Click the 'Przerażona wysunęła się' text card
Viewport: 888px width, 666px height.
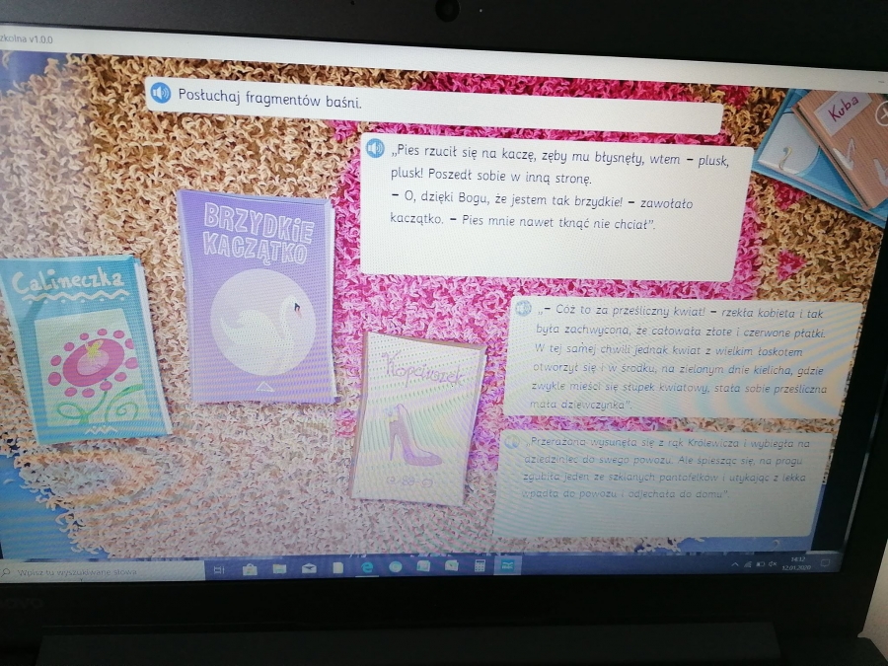pyautogui.click(x=664, y=483)
